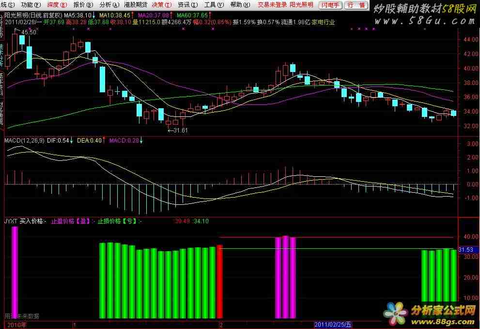
Task: Click the opening price 开37.69
Action: pyautogui.click(x=54, y=22)
